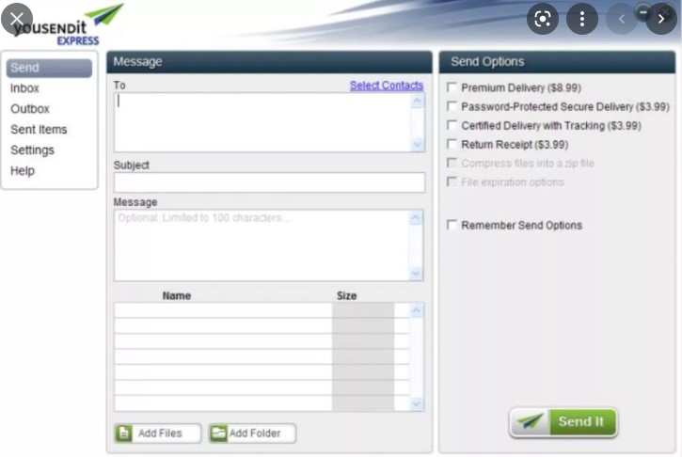Tick the Return Receipt ($3.99) checkbox
The image size is (682, 457).
[x=452, y=144]
